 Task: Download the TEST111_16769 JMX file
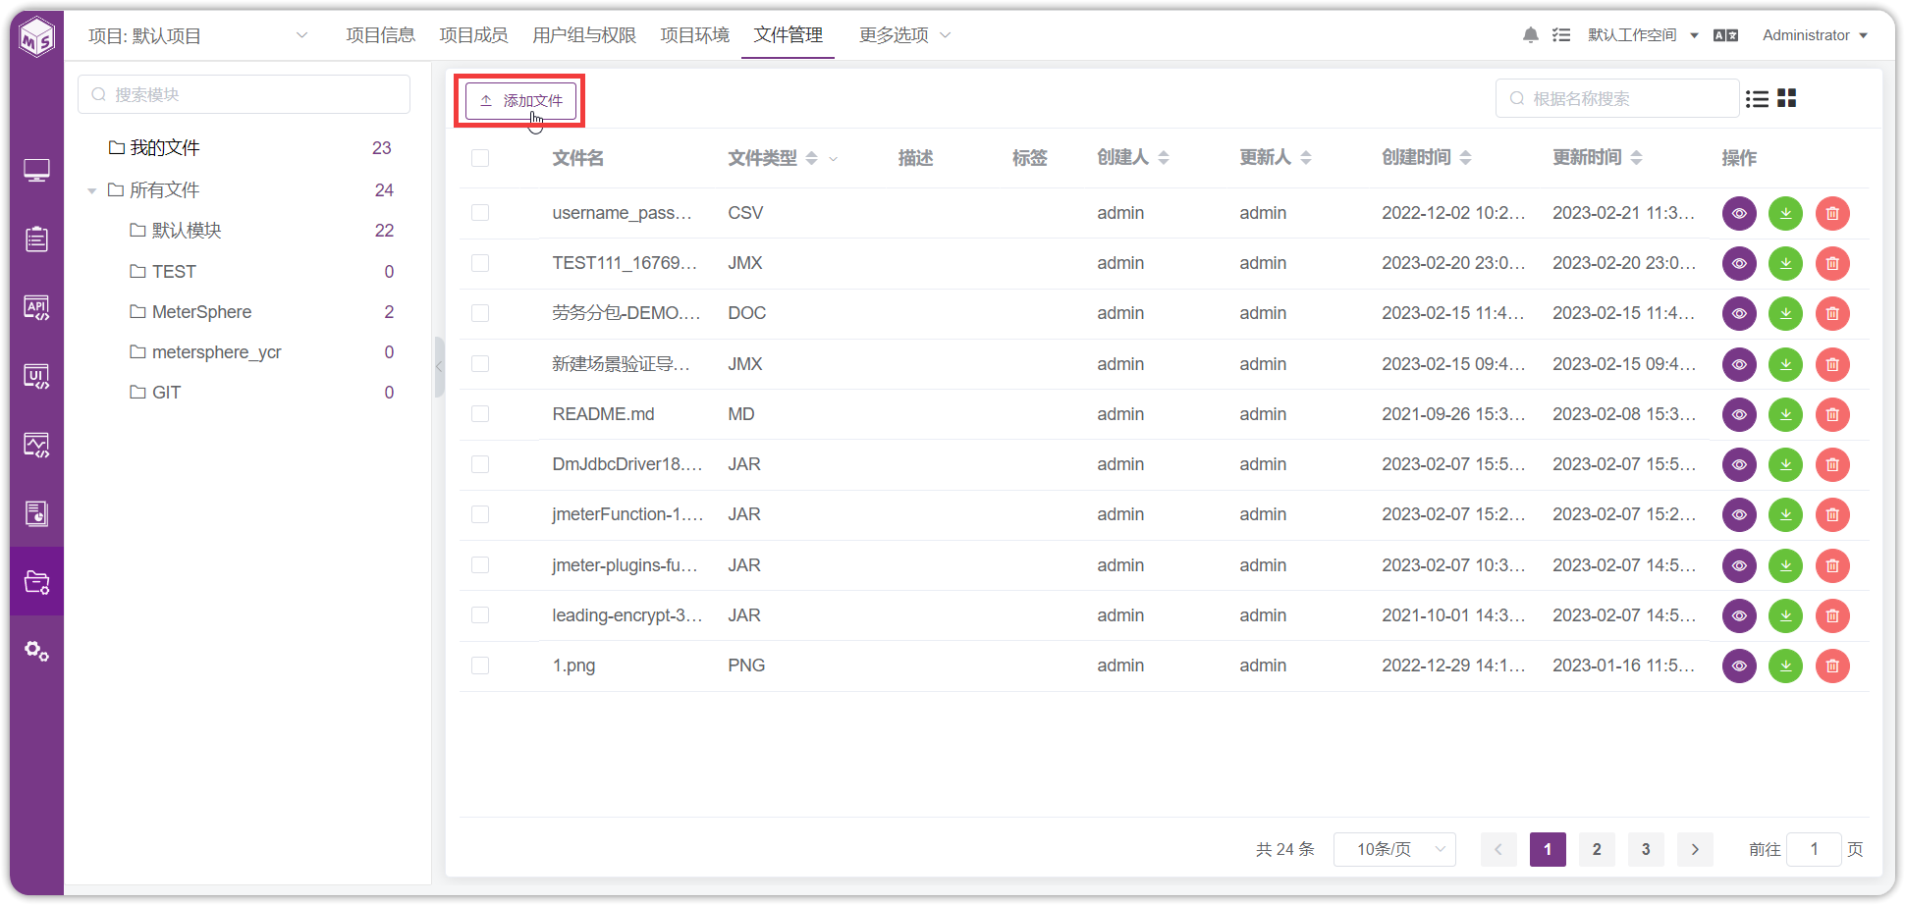coord(1785,263)
